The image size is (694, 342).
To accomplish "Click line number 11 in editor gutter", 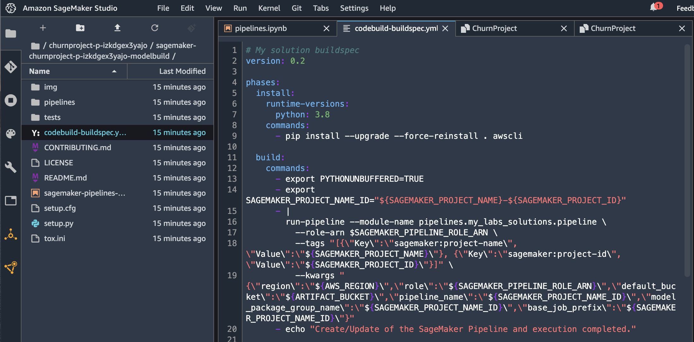I will click(232, 157).
